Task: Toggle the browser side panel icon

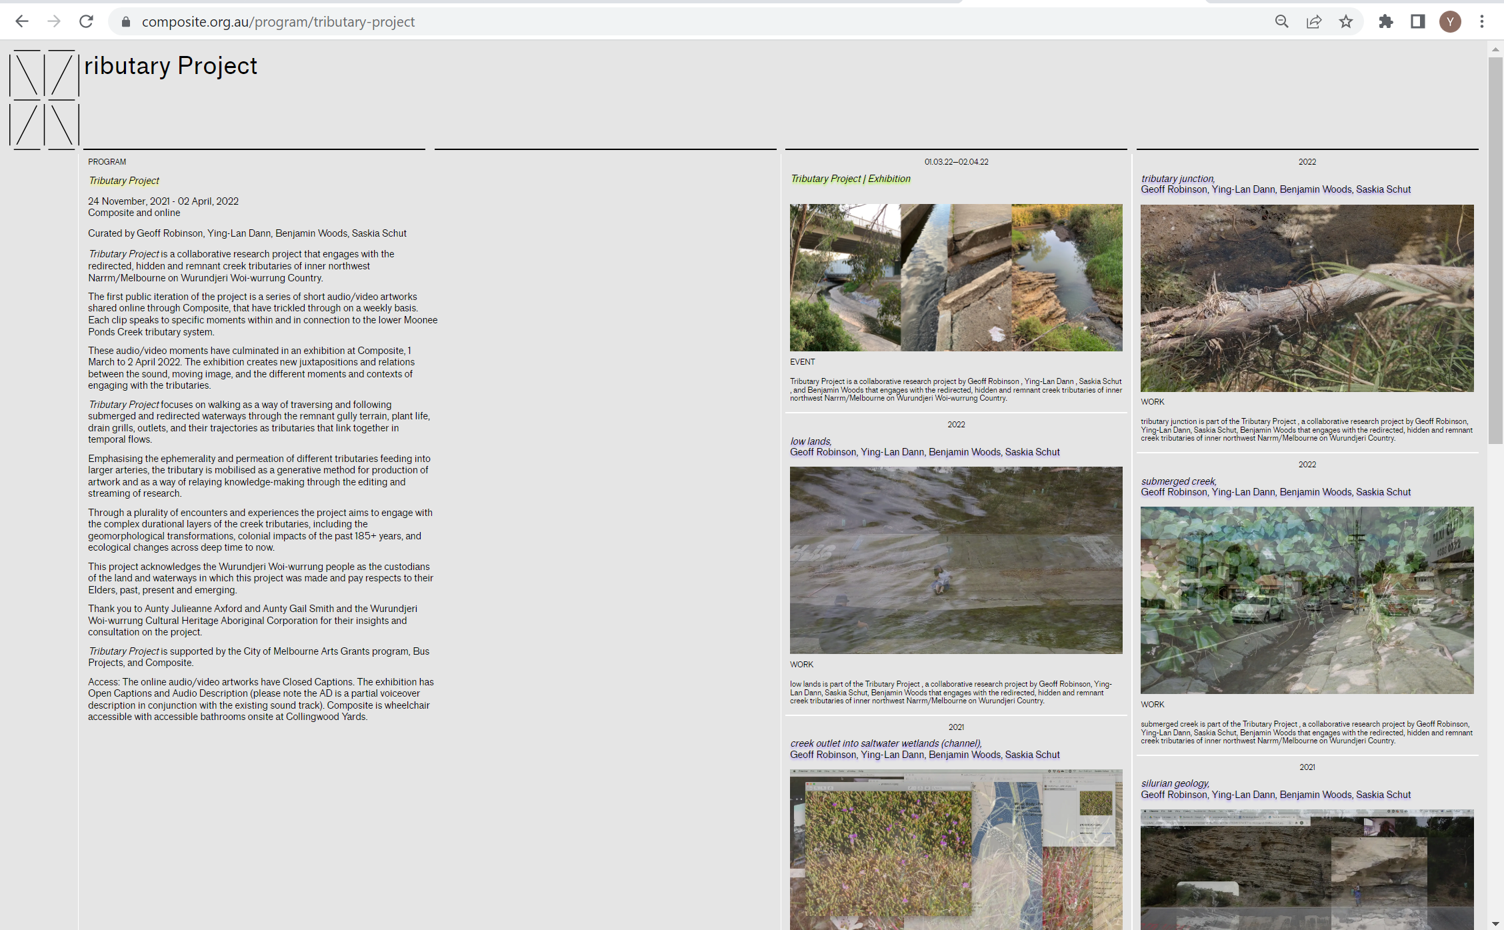Action: click(1418, 21)
